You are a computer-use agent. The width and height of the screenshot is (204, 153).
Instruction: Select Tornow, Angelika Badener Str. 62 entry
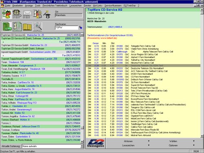[41, 116]
